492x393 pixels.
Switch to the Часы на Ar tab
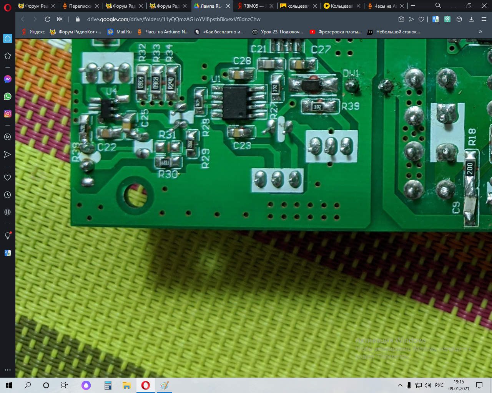(x=386, y=6)
